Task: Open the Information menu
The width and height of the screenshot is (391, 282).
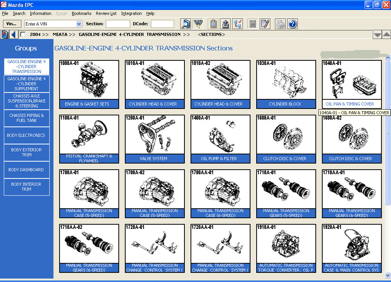Action: point(40,13)
